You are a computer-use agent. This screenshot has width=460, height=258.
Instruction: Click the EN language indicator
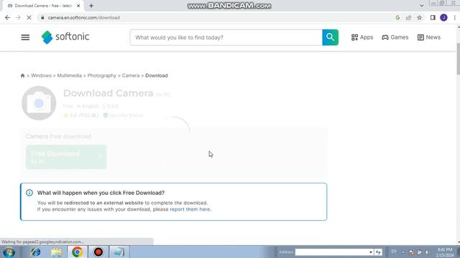pyautogui.click(x=394, y=252)
